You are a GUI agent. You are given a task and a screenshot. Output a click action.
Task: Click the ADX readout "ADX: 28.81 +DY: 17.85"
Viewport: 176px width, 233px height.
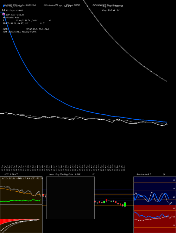(15, 178)
